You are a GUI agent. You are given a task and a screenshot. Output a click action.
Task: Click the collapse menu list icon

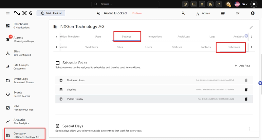pyautogui.click(x=238, y=13)
